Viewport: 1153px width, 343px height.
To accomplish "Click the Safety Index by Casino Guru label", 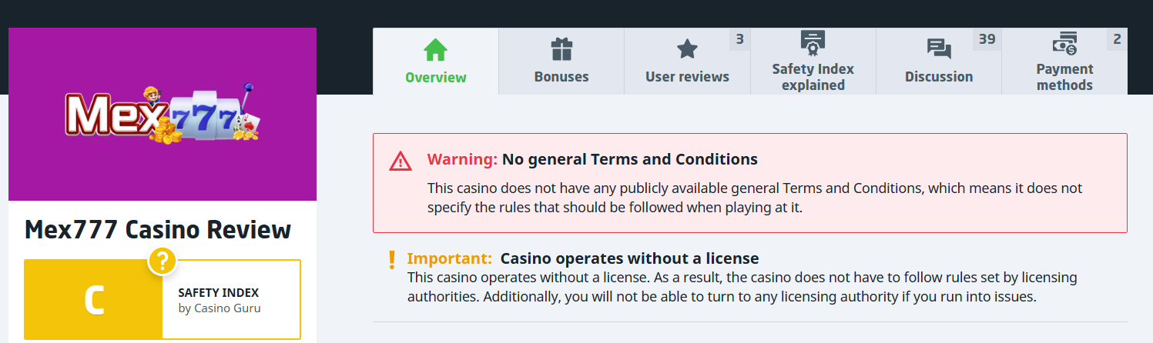I will (219, 301).
